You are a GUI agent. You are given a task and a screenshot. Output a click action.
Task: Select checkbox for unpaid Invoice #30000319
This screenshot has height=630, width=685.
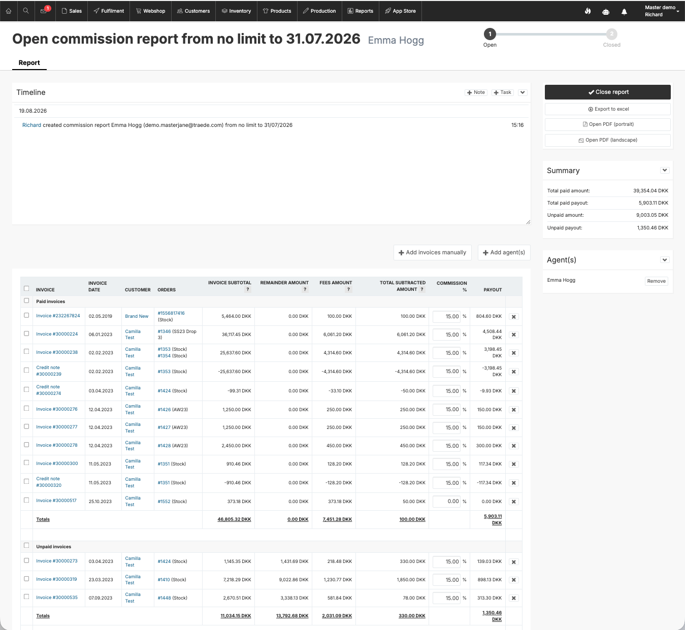click(x=26, y=579)
